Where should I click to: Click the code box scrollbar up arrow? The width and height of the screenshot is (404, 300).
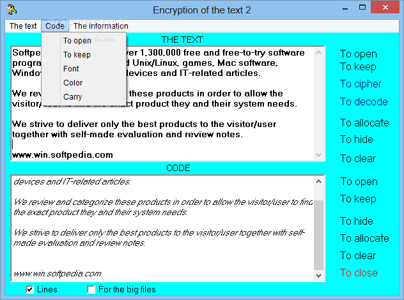pyautogui.click(x=319, y=181)
